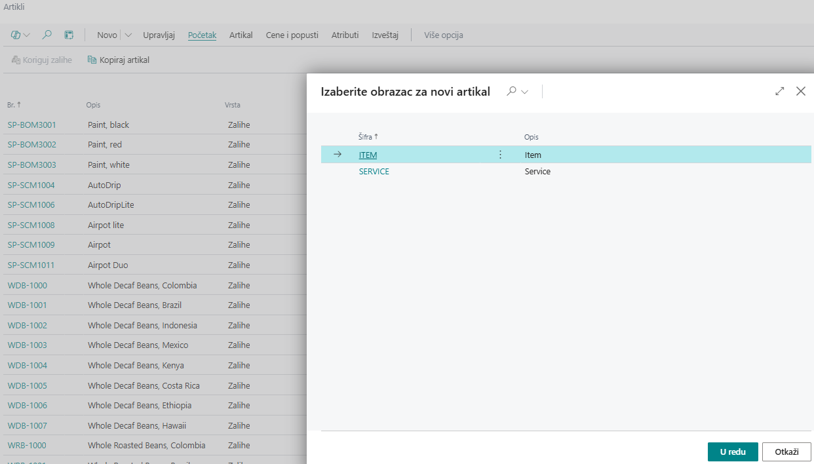Open the Artikal menu tab
814x464 pixels.
[241, 35]
